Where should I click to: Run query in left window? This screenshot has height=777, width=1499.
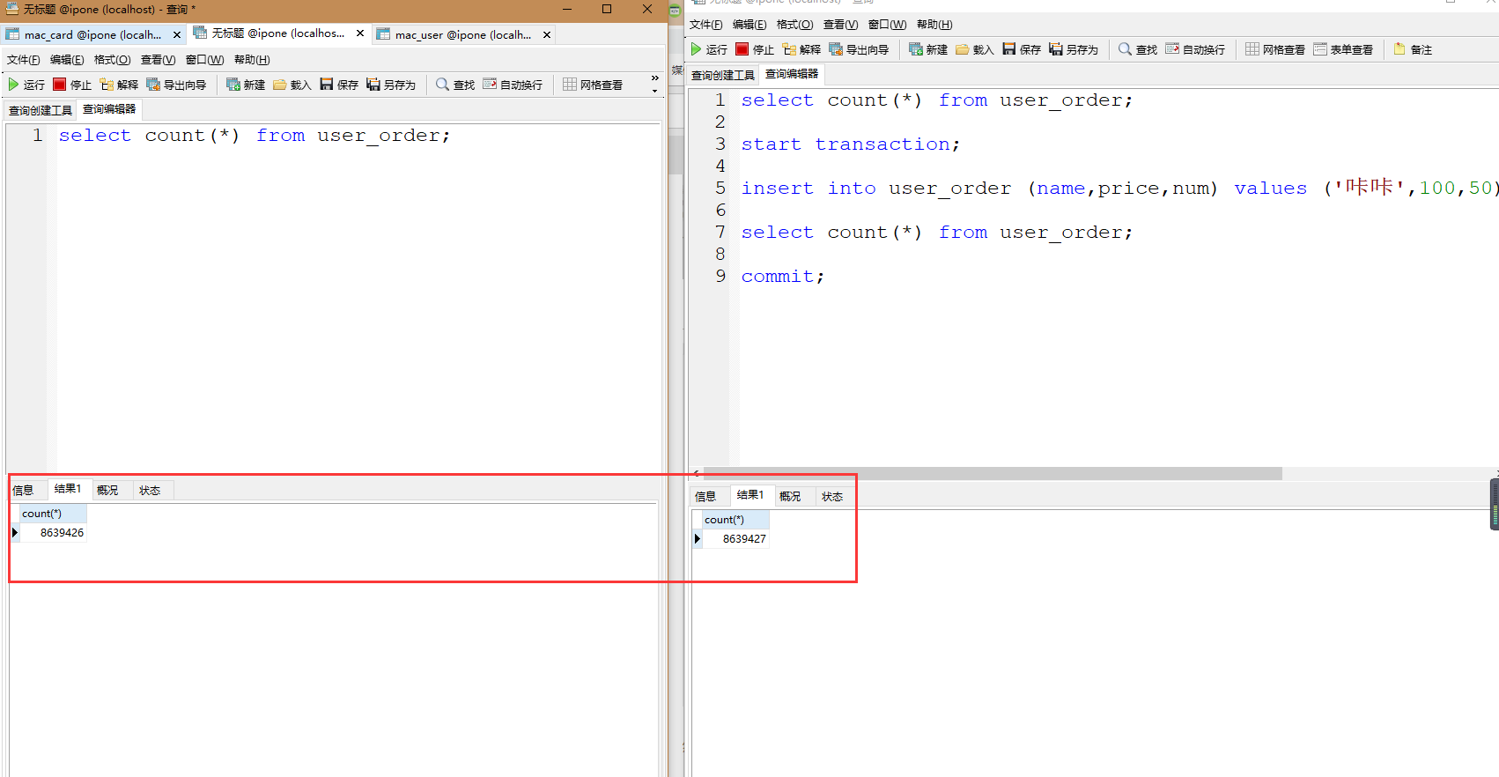coord(26,85)
